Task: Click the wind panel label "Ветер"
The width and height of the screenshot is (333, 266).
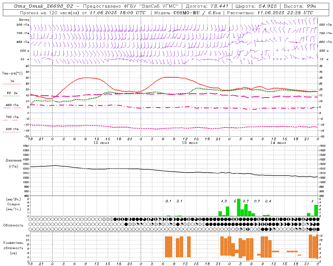Action: pyautogui.click(x=24, y=20)
